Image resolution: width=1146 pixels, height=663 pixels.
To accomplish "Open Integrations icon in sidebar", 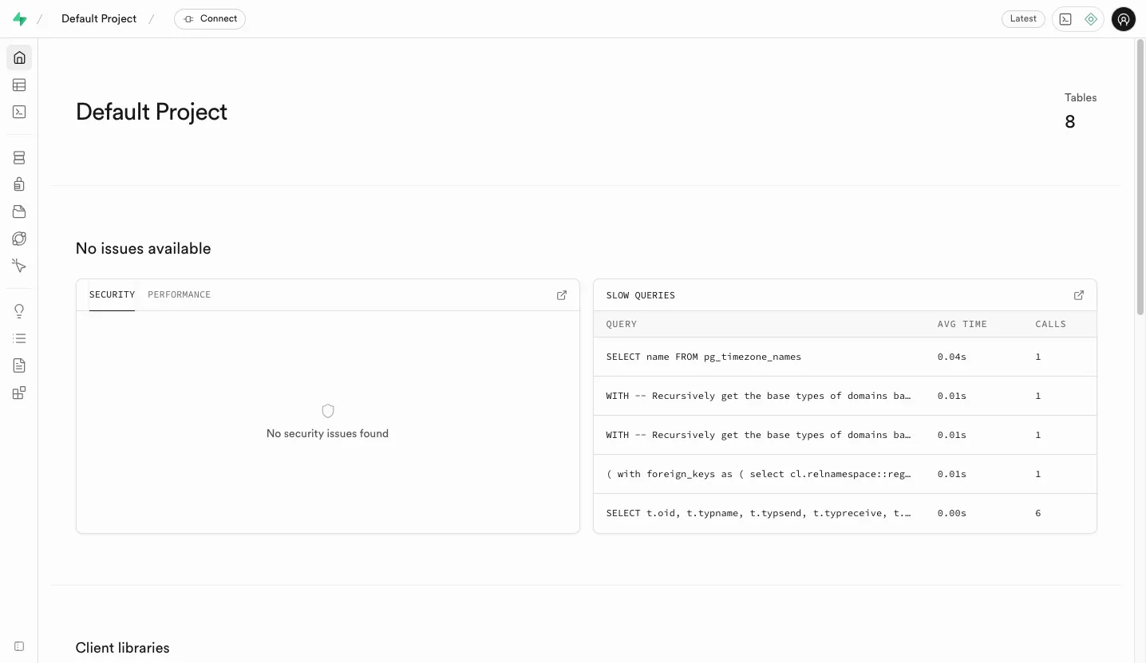I will [19, 393].
